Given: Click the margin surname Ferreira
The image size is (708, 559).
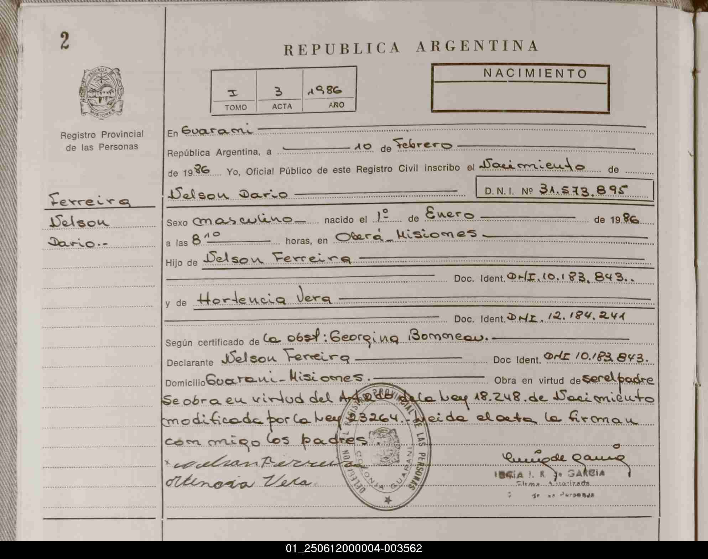Looking at the screenshot, I should [89, 200].
